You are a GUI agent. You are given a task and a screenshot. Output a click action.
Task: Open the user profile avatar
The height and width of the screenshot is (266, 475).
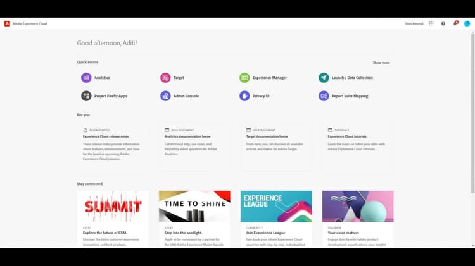(x=467, y=23)
